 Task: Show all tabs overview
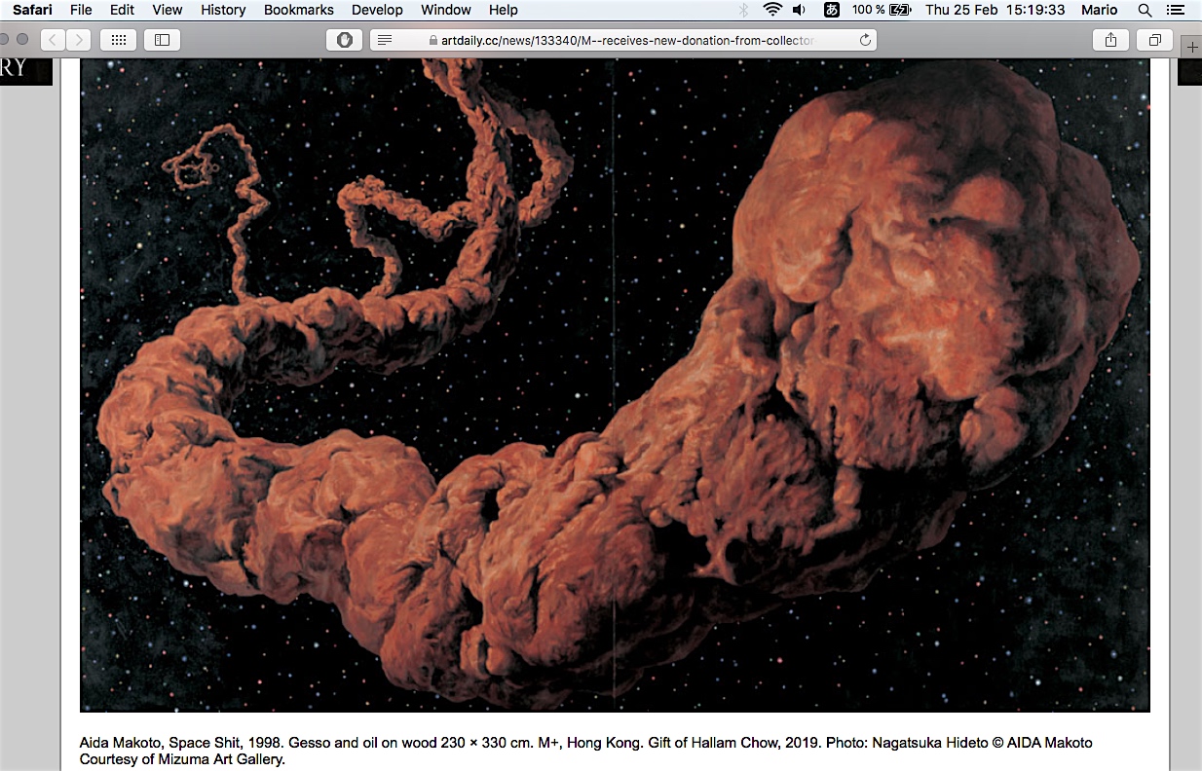point(1155,40)
